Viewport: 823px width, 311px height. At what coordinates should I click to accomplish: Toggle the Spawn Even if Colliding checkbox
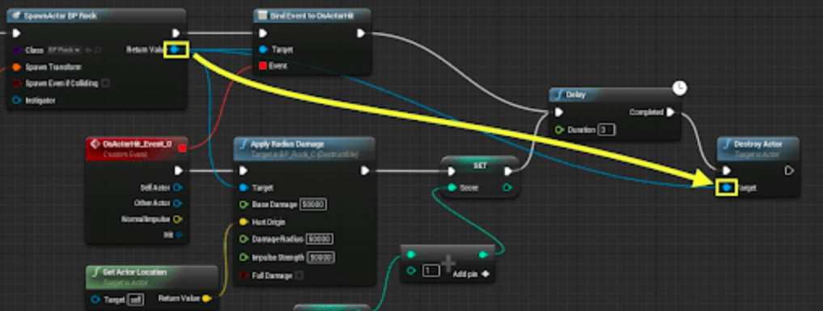click(105, 83)
